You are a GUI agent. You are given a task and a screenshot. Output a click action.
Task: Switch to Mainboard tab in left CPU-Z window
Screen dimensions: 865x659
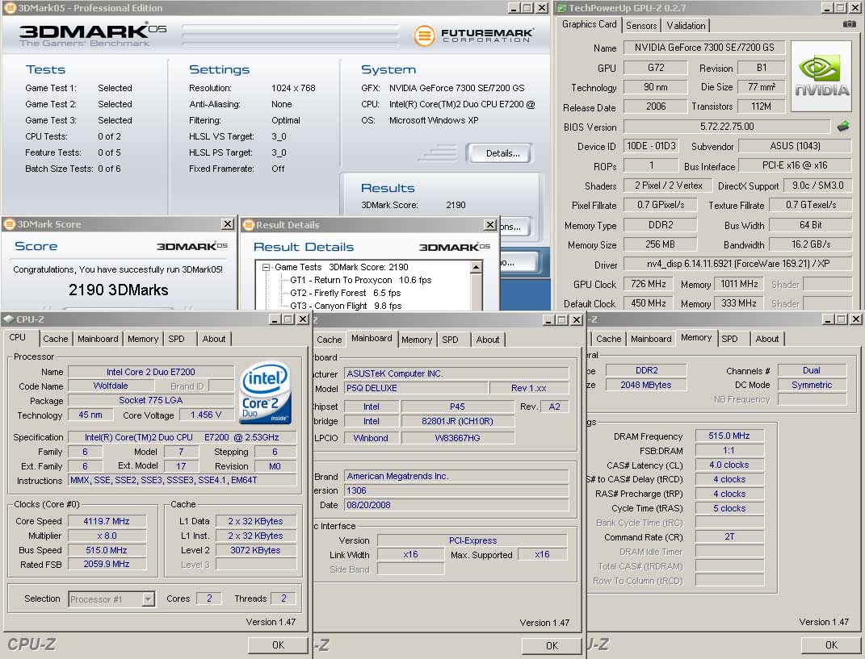pos(98,339)
